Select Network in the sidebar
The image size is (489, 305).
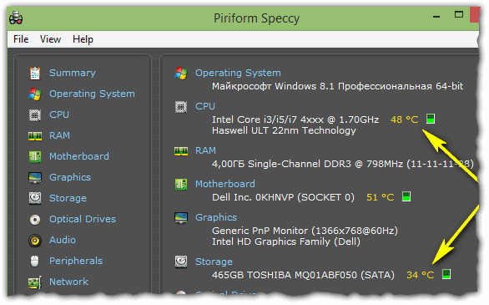[x=68, y=282]
